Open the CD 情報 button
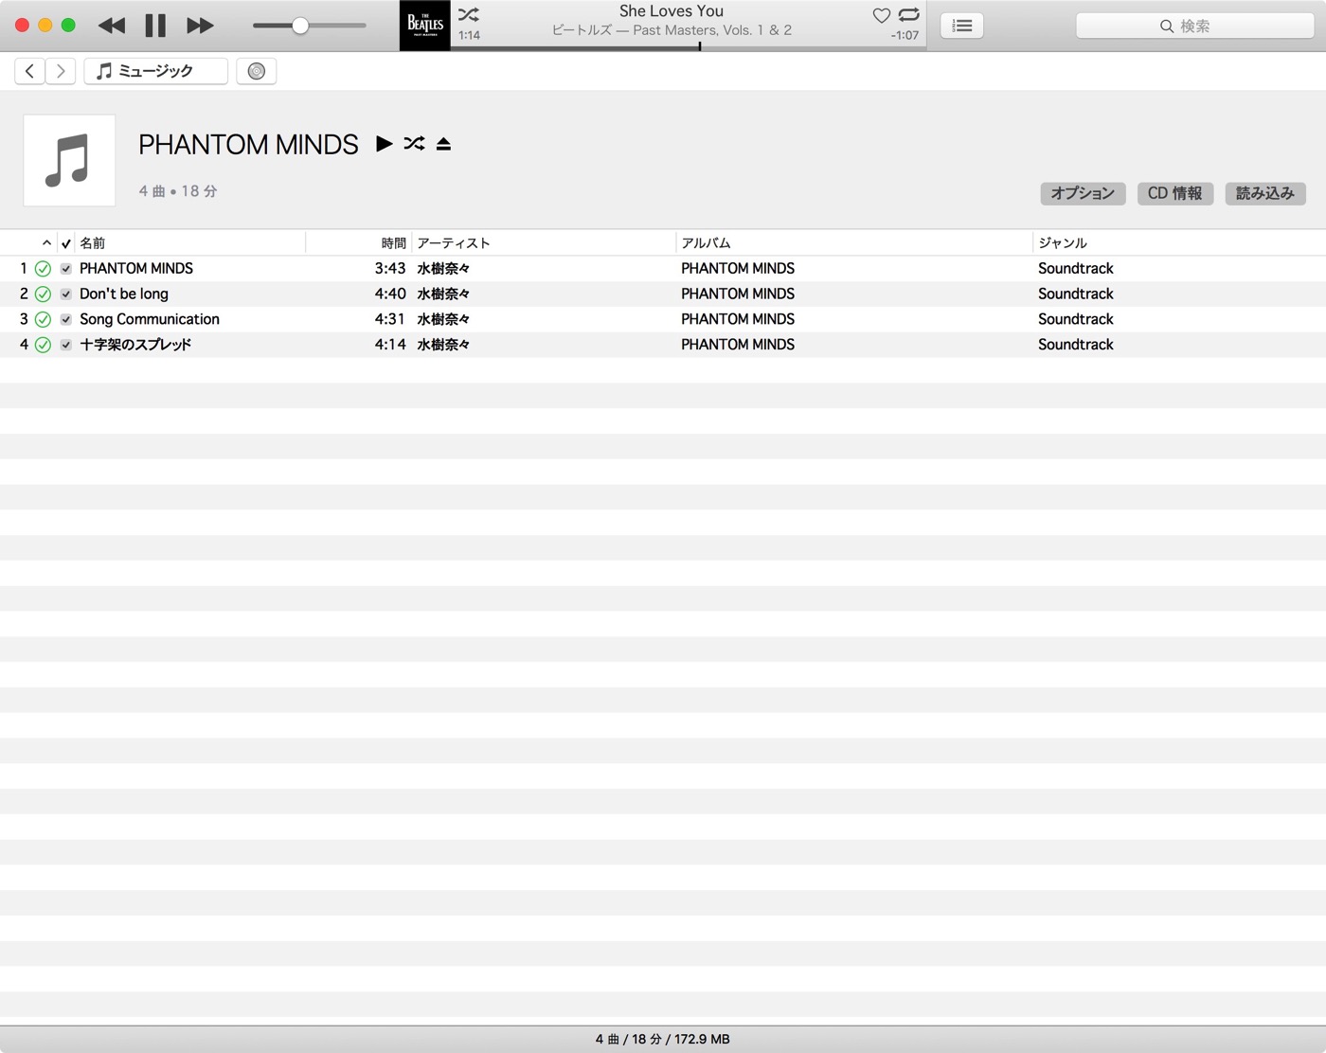Viewport: 1326px width, 1053px height. 1175,193
